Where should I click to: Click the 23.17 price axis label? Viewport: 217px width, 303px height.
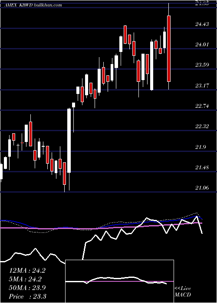tap(202, 85)
